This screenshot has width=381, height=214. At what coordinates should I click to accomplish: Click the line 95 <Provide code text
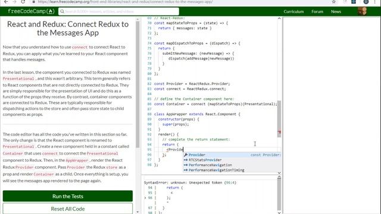174,149
